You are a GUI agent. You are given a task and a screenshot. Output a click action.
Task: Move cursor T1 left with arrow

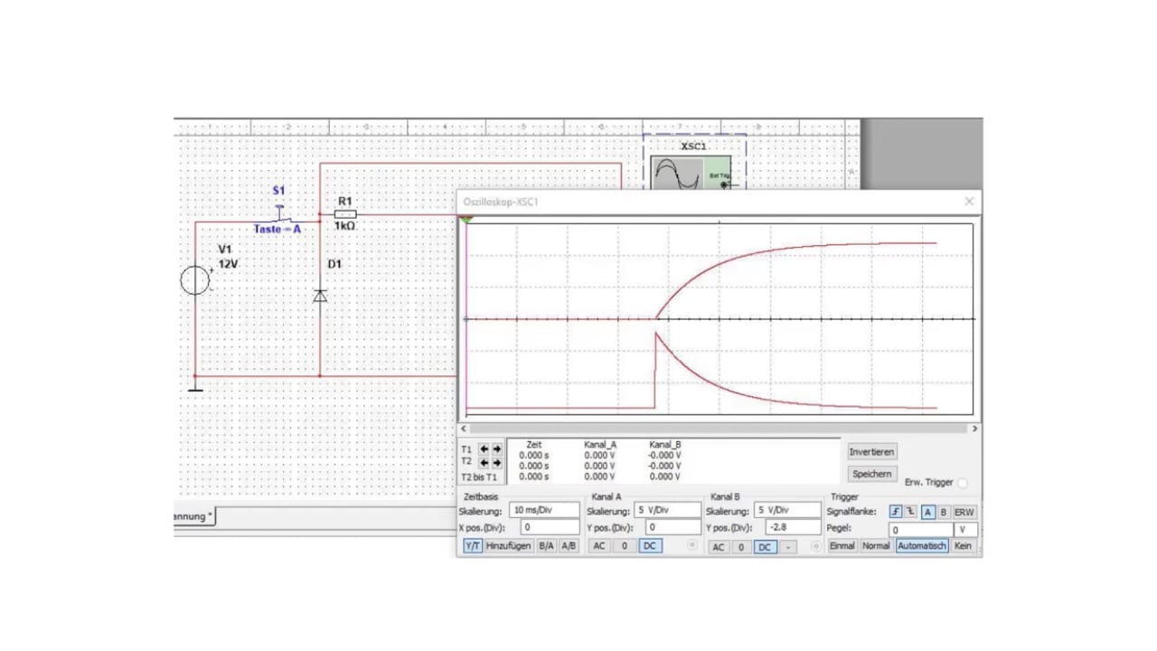tap(484, 448)
